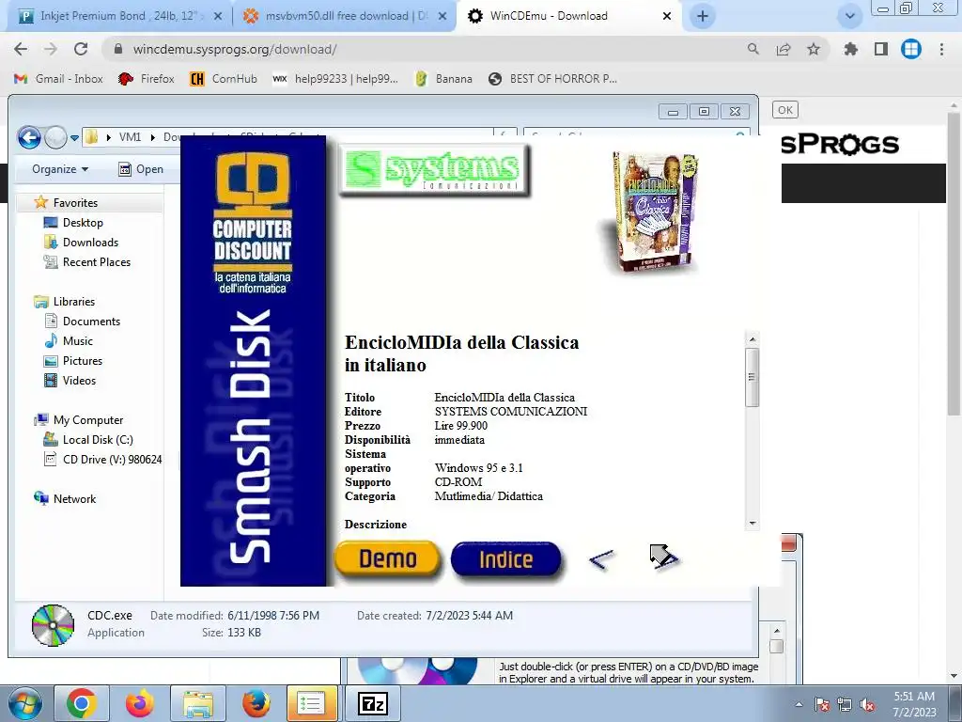Reload the WinCDEmu page
The height and width of the screenshot is (722, 962).
81,49
